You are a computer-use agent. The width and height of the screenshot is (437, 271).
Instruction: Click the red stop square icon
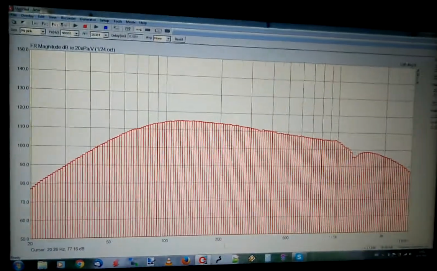click(85, 26)
